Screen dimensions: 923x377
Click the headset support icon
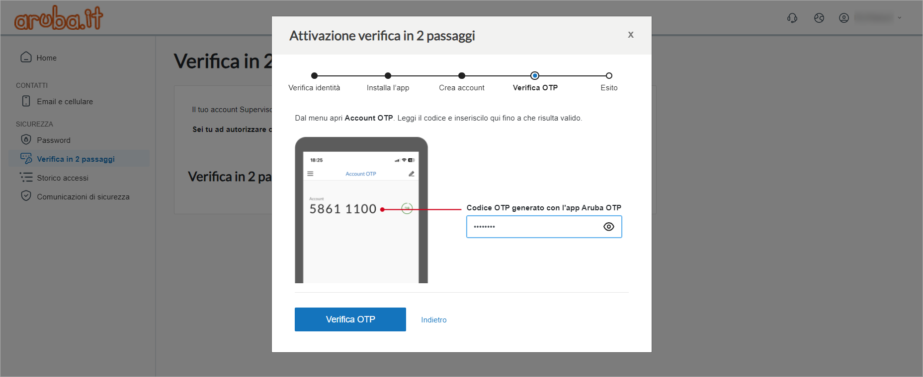[x=792, y=18]
